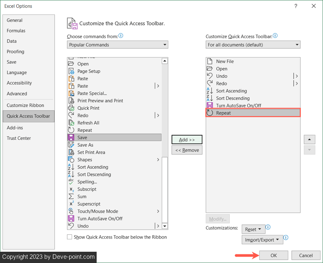Select Quick Print icon in commands list

71,108
